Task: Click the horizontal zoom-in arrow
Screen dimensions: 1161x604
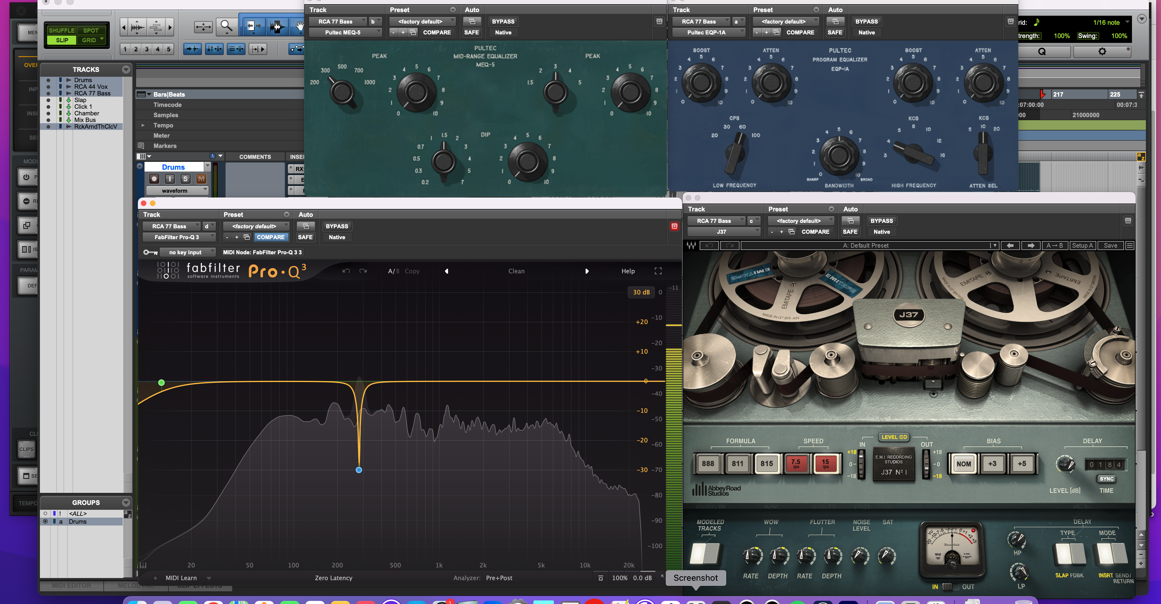Action: click(x=170, y=27)
